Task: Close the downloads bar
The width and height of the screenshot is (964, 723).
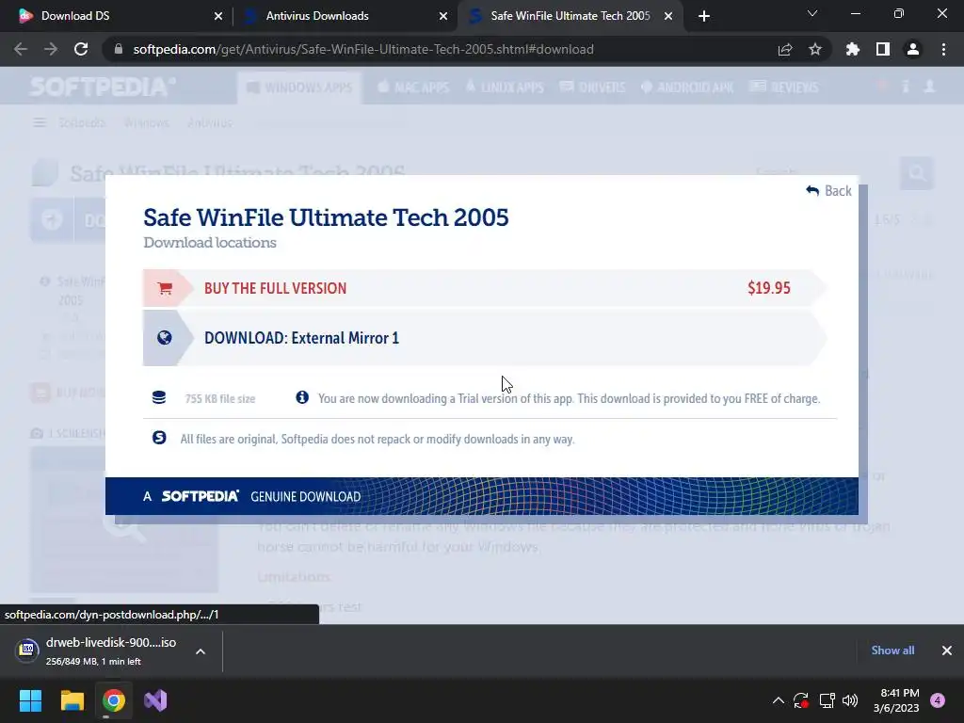Action: click(x=947, y=651)
